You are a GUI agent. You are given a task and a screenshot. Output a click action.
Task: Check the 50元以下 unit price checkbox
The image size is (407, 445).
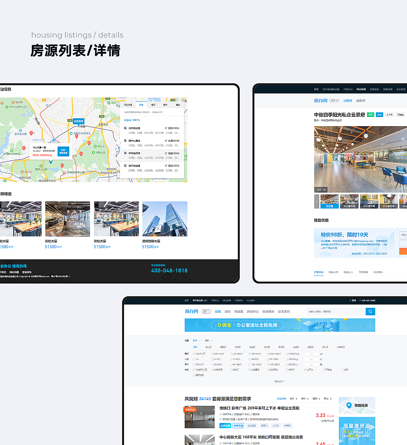click(x=194, y=365)
